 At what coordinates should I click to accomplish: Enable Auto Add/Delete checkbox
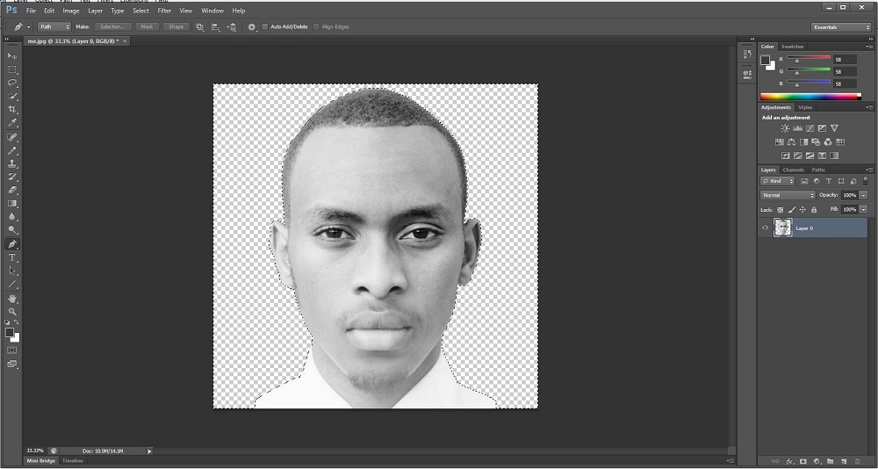(265, 27)
